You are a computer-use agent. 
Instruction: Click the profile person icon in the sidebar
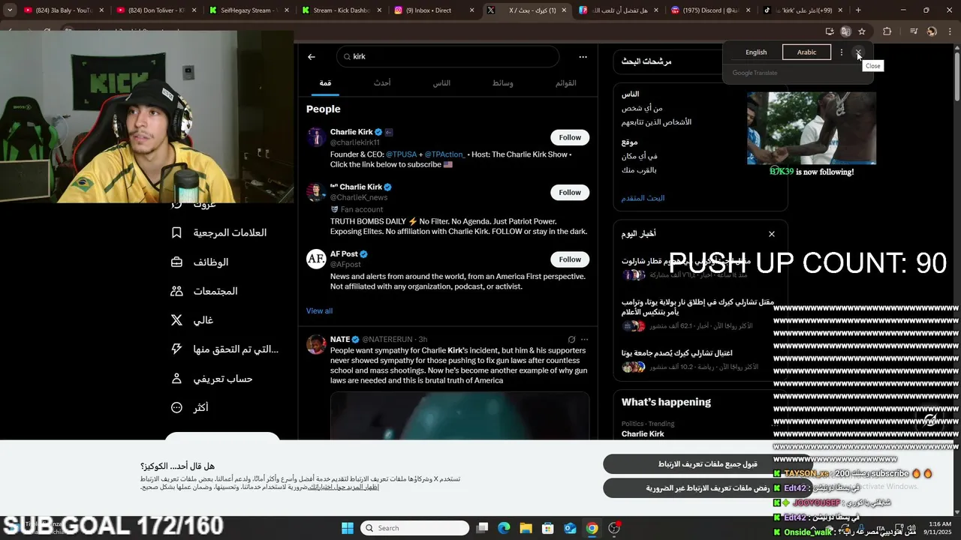(176, 379)
